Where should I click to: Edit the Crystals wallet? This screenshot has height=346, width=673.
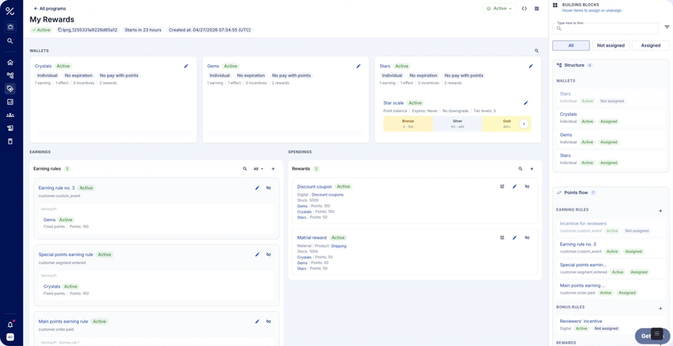186,66
